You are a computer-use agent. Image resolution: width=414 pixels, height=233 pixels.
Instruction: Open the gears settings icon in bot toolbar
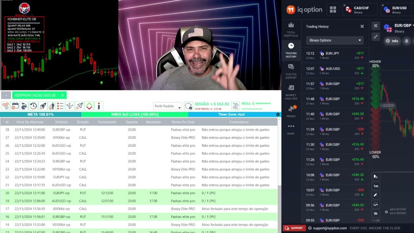pos(5,106)
